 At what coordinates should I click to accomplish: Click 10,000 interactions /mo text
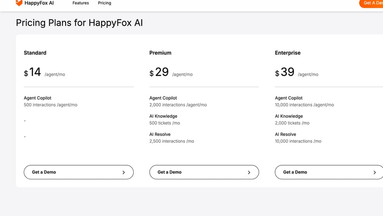(x=298, y=141)
